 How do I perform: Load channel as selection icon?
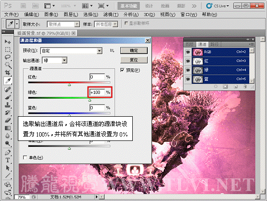coord(215,87)
